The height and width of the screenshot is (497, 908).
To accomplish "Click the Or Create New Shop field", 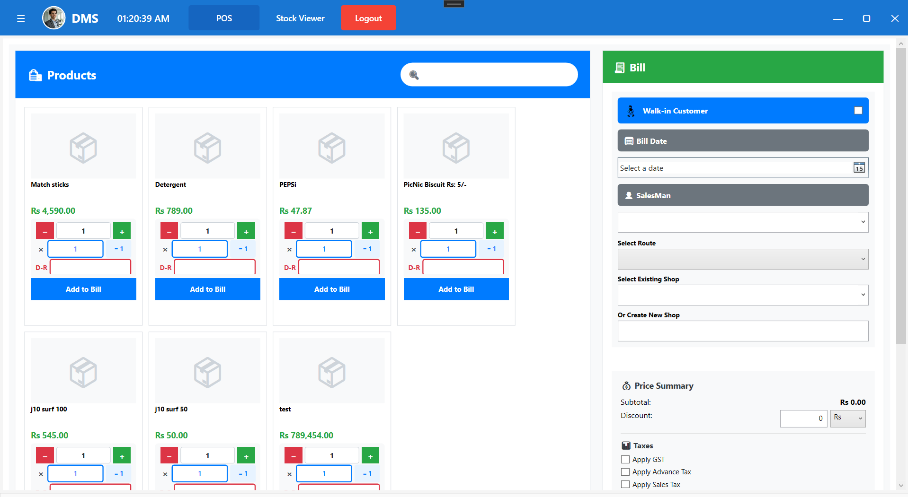I will point(743,331).
